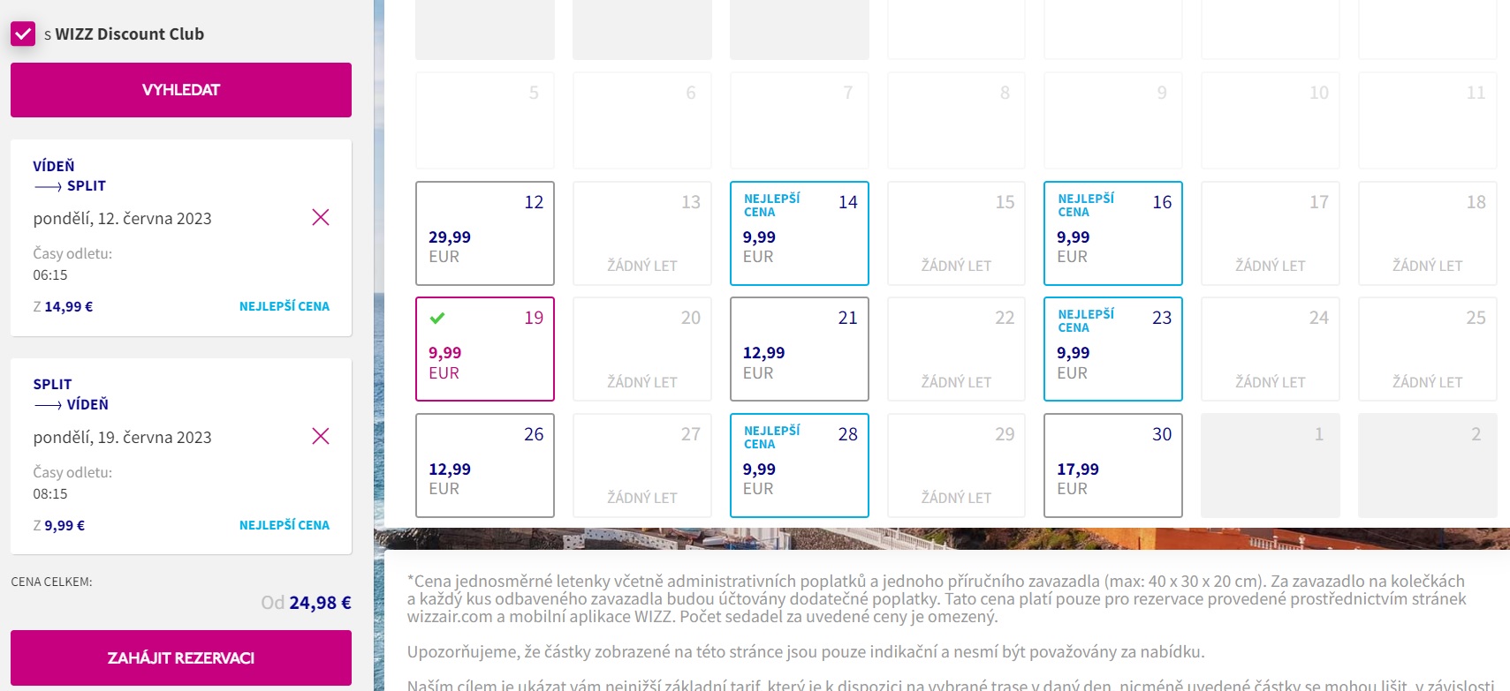
Task: Click NEJLEPŠÍ CENA label for June 12 flight
Action: tap(284, 306)
